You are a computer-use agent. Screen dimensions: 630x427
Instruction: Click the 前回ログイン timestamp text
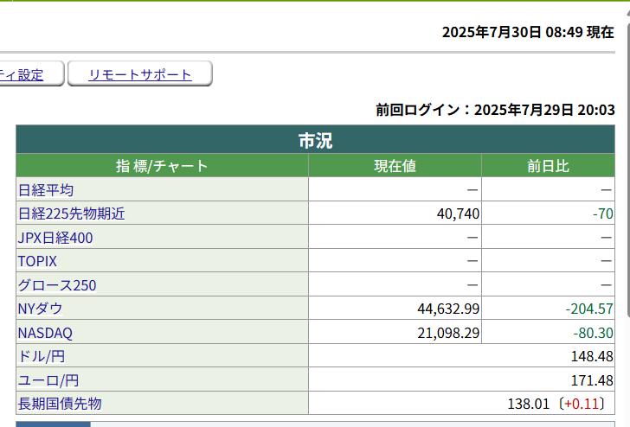[495, 111]
